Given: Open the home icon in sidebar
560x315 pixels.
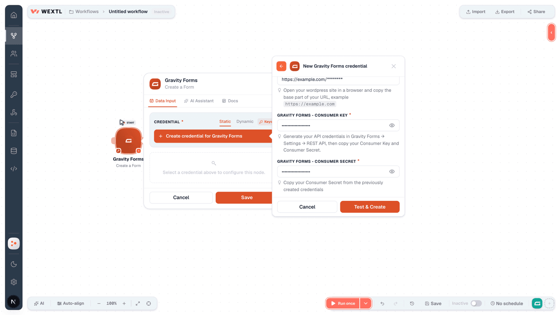Looking at the screenshot, I should [x=14, y=15].
